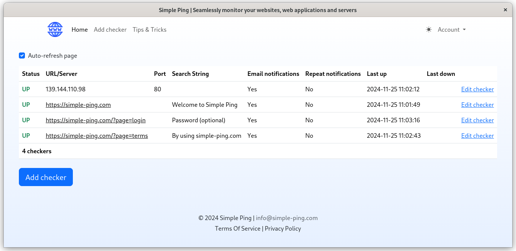
Task: Open the ?page=login URL link
Action: 95,120
